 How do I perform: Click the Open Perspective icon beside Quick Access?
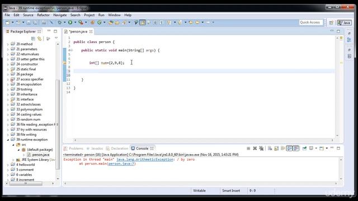[x=331, y=22]
